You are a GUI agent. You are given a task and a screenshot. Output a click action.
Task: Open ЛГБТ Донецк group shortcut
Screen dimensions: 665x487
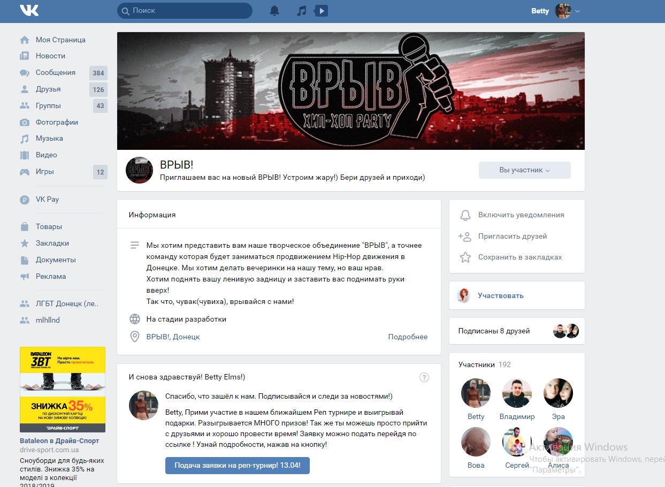point(67,304)
